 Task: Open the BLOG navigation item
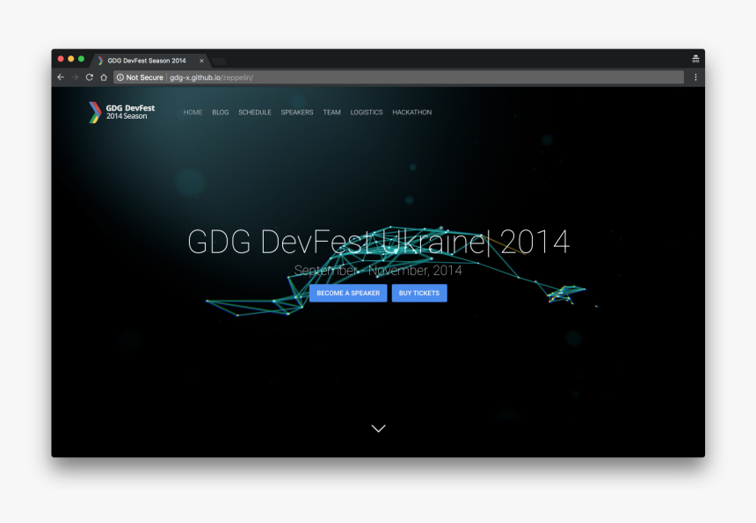pyautogui.click(x=221, y=113)
